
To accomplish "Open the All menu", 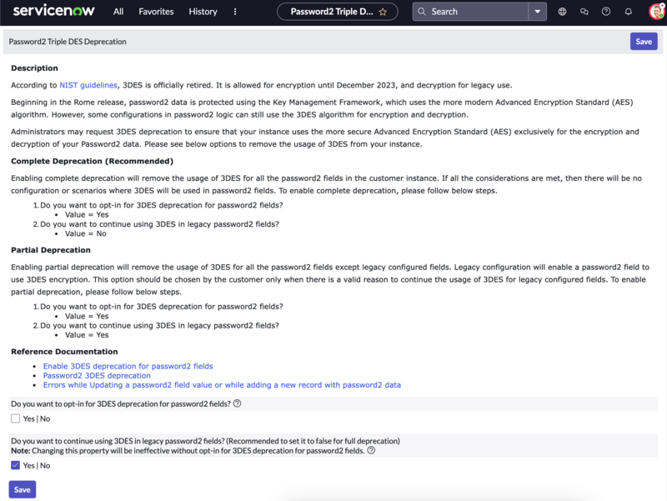I will [118, 12].
